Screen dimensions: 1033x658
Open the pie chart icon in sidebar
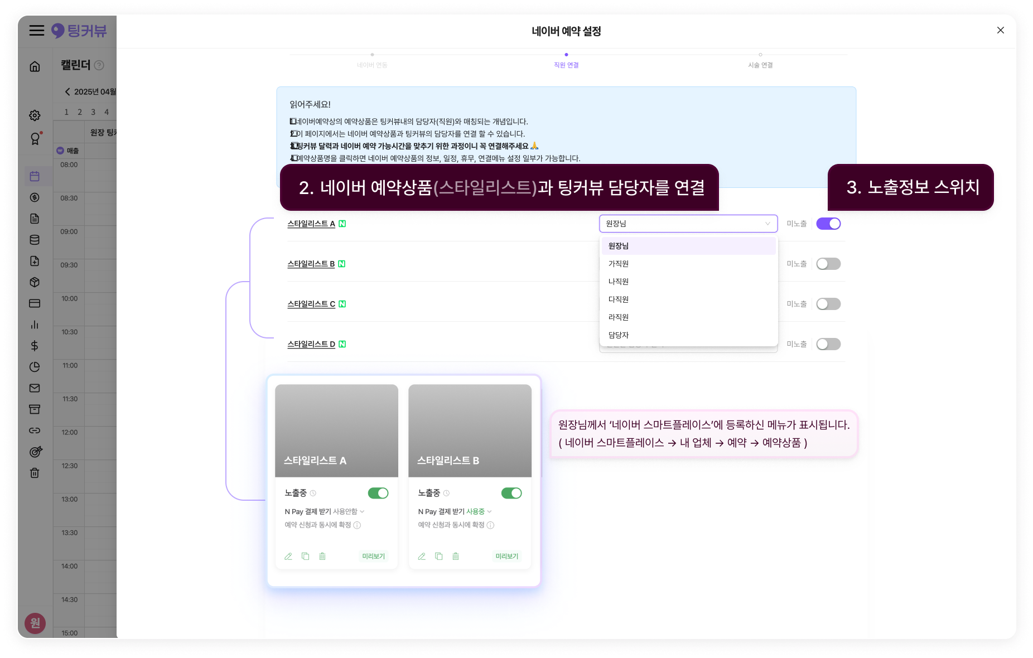(x=35, y=367)
